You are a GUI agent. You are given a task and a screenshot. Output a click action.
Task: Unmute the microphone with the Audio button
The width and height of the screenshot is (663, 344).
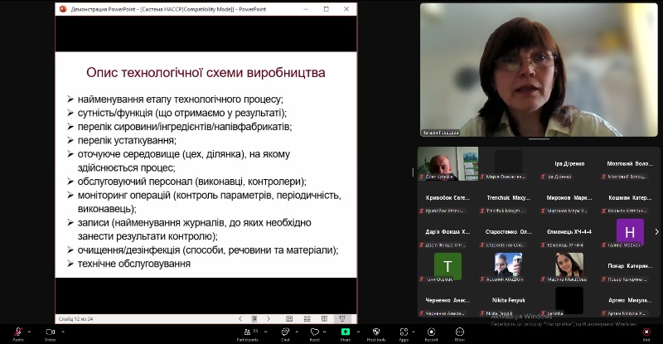click(17, 332)
